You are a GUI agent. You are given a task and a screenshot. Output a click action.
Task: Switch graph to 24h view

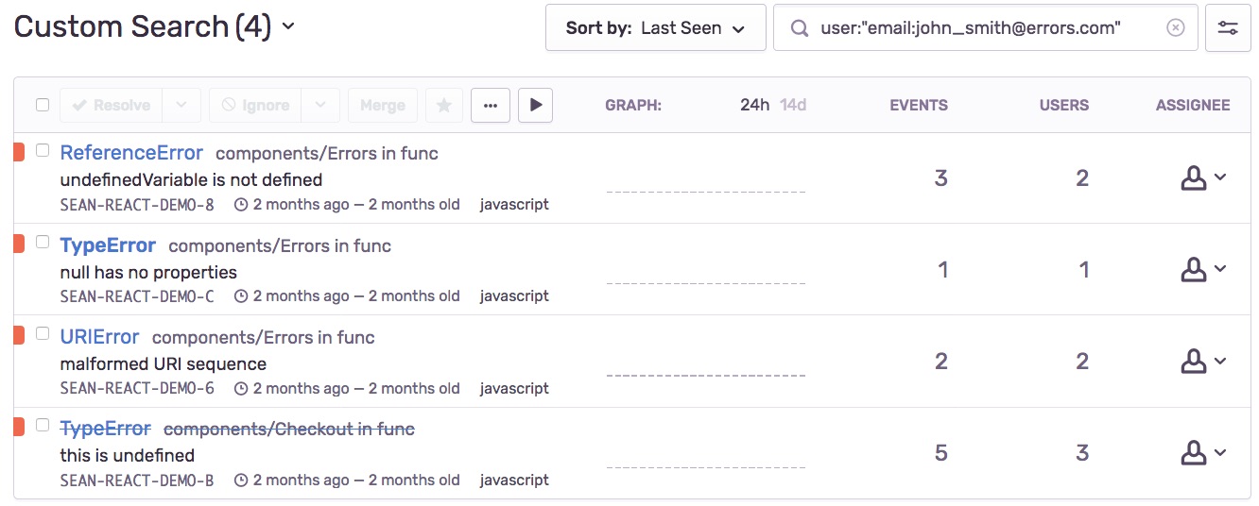pos(754,105)
